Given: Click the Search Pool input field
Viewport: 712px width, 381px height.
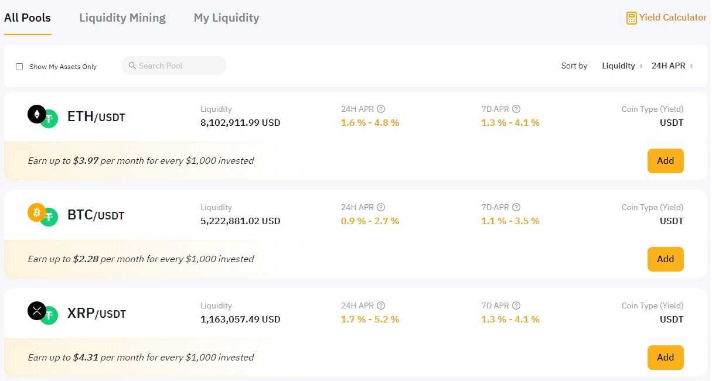Looking at the screenshot, I should click(x=173, y=66).
